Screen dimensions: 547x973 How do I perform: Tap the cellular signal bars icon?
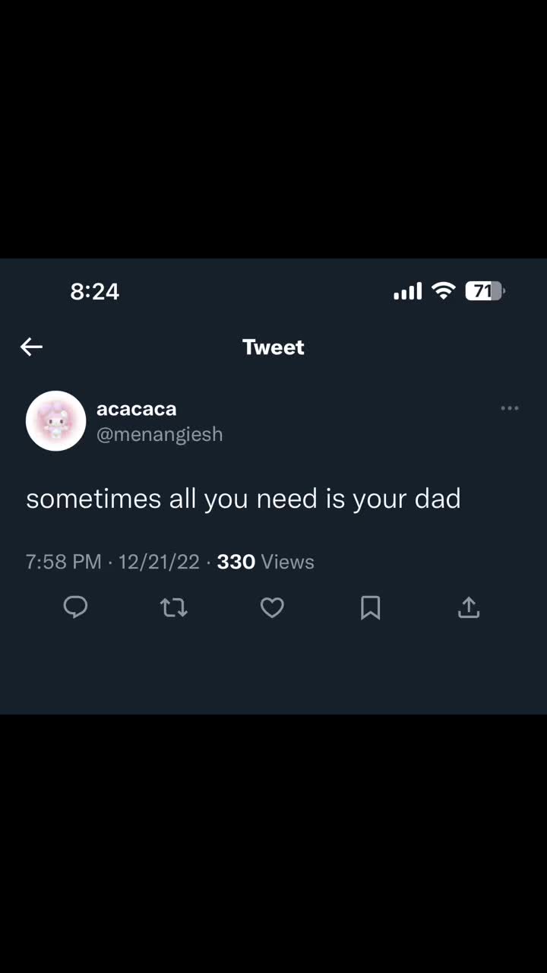pos(407,291)
